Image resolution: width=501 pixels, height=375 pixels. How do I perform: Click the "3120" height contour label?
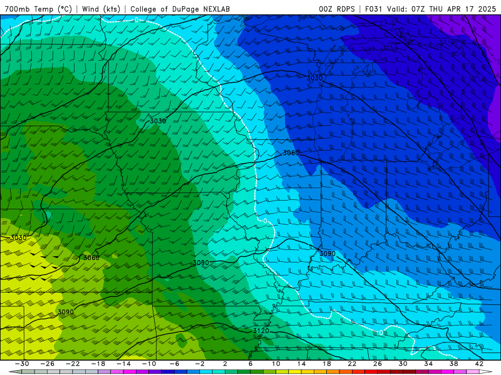pos(261,331)
